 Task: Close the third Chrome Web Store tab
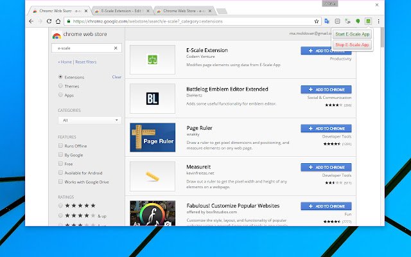coord(210,11)
